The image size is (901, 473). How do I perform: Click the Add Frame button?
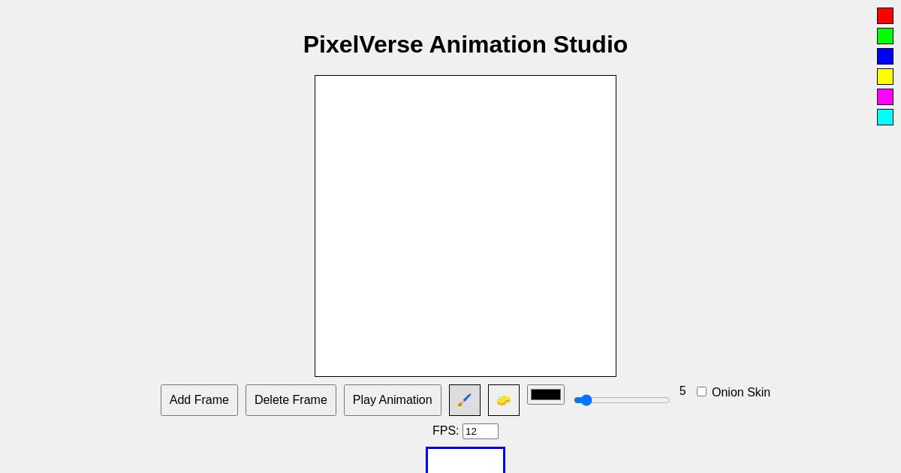199,400
